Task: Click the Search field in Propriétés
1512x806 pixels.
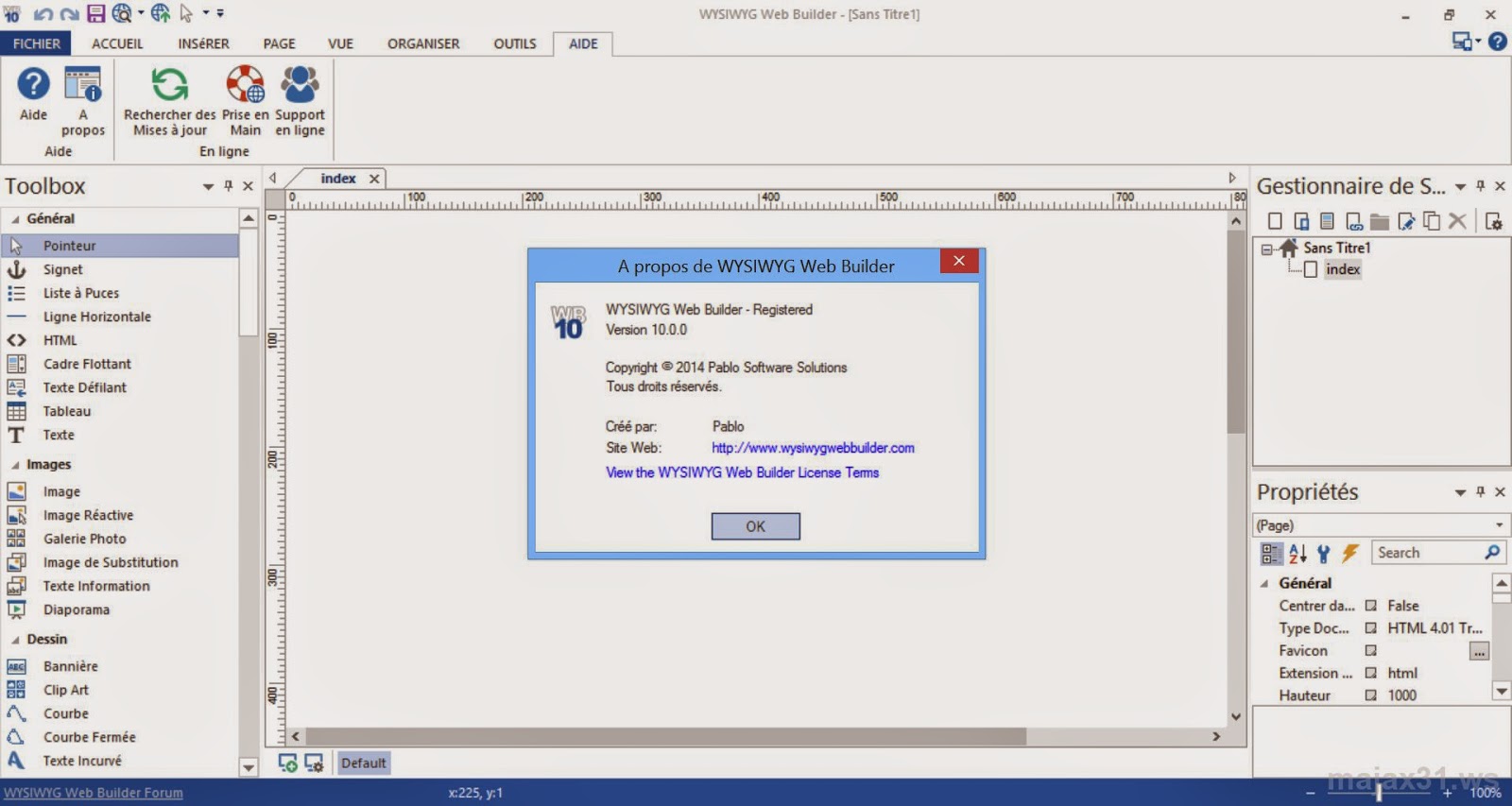Action: point(1427,553)
